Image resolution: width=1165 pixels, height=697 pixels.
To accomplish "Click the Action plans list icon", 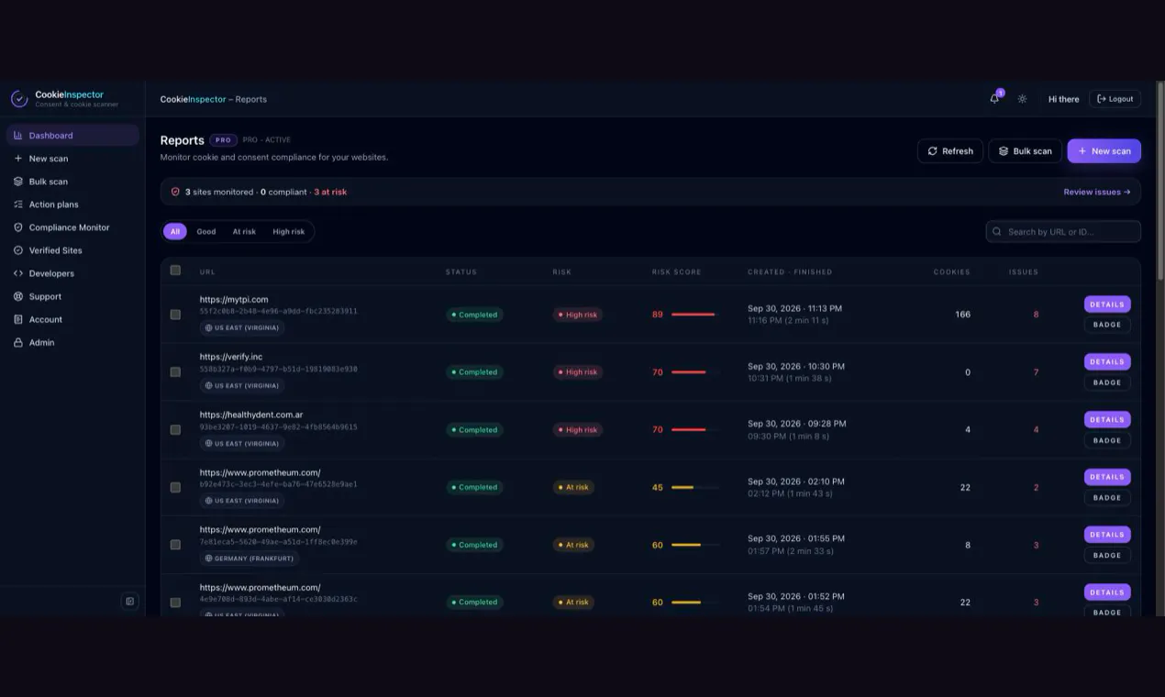I will 18,205.
